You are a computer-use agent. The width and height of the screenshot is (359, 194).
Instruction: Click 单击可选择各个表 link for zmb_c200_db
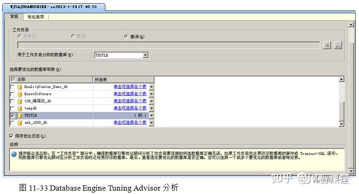130,123
